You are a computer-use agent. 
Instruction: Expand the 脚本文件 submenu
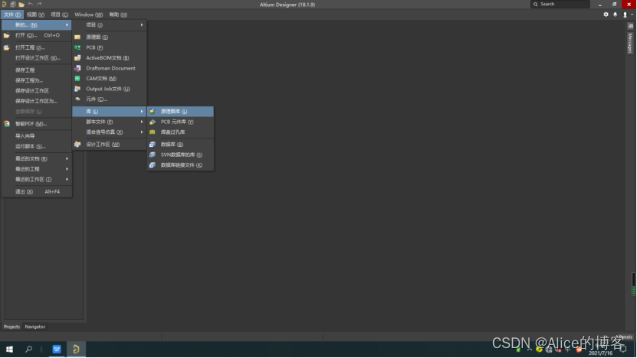(x=110, y=122)
